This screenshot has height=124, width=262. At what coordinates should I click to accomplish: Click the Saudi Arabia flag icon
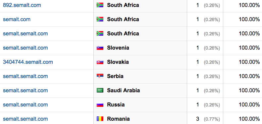tap(100, 91)
